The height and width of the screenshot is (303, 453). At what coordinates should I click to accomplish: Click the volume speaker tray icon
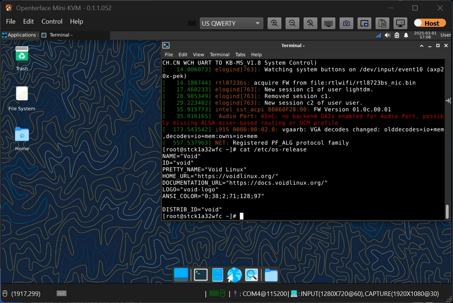pos(388,35)
